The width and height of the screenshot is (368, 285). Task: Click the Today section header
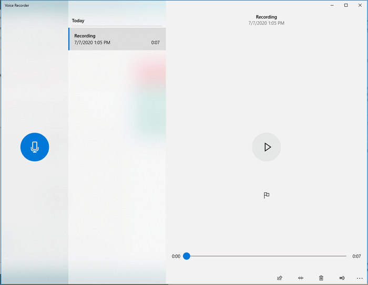[78, 20]
